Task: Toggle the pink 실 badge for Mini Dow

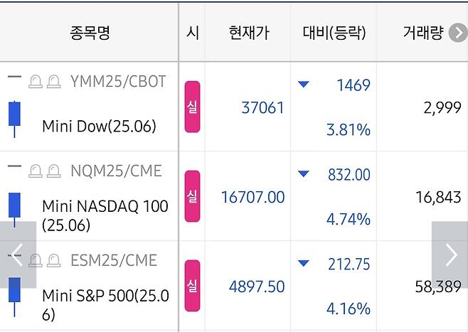Action: tap(192, 107)
